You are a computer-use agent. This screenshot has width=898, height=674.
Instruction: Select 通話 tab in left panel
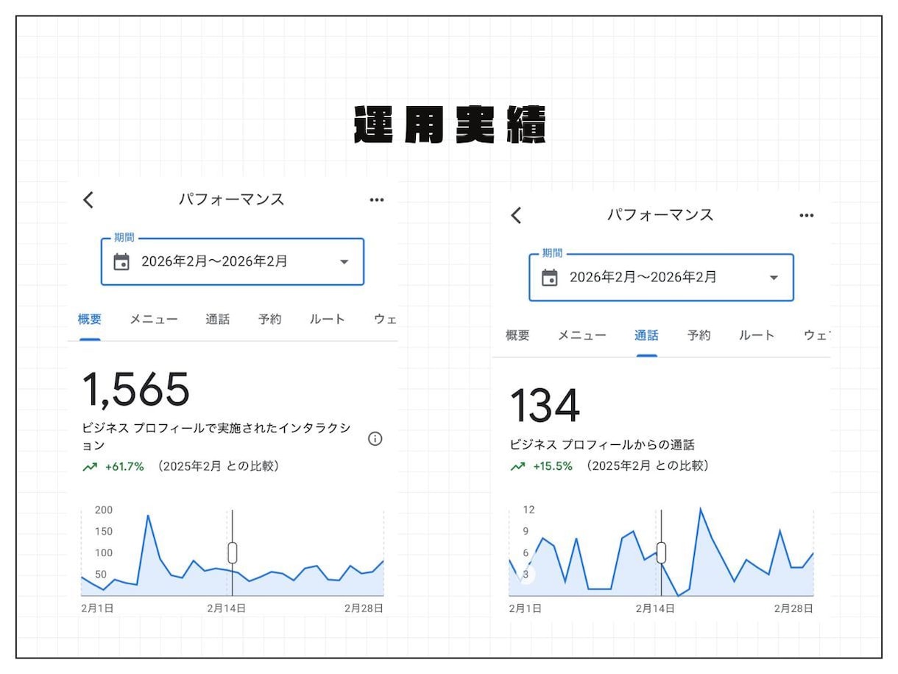tap(217, 320)
